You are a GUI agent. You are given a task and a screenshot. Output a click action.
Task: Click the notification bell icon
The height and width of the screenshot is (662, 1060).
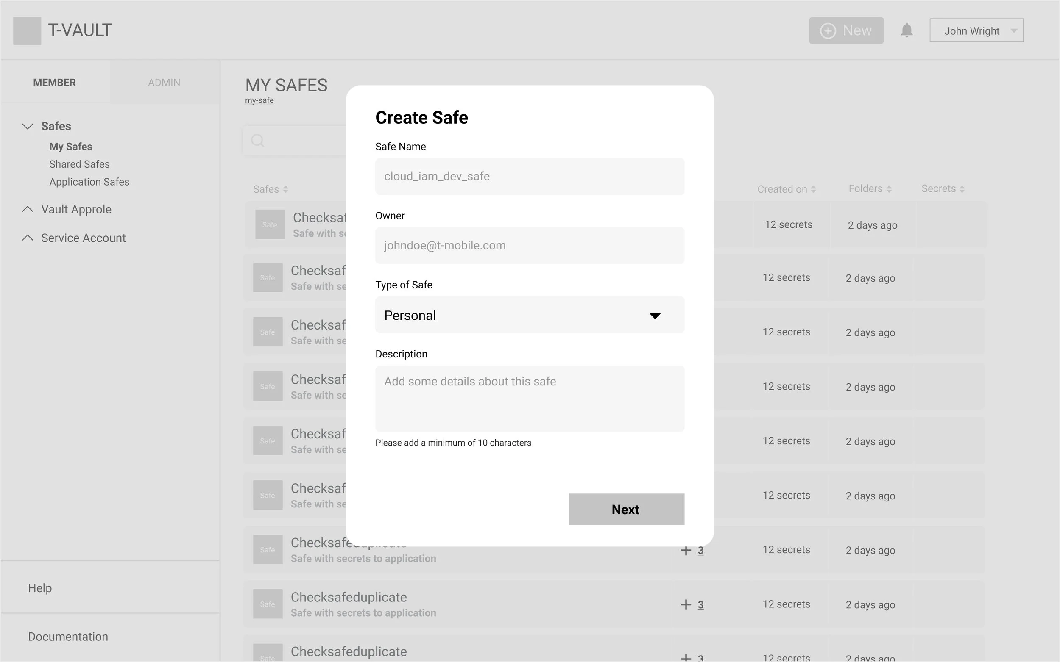(906, 30)
